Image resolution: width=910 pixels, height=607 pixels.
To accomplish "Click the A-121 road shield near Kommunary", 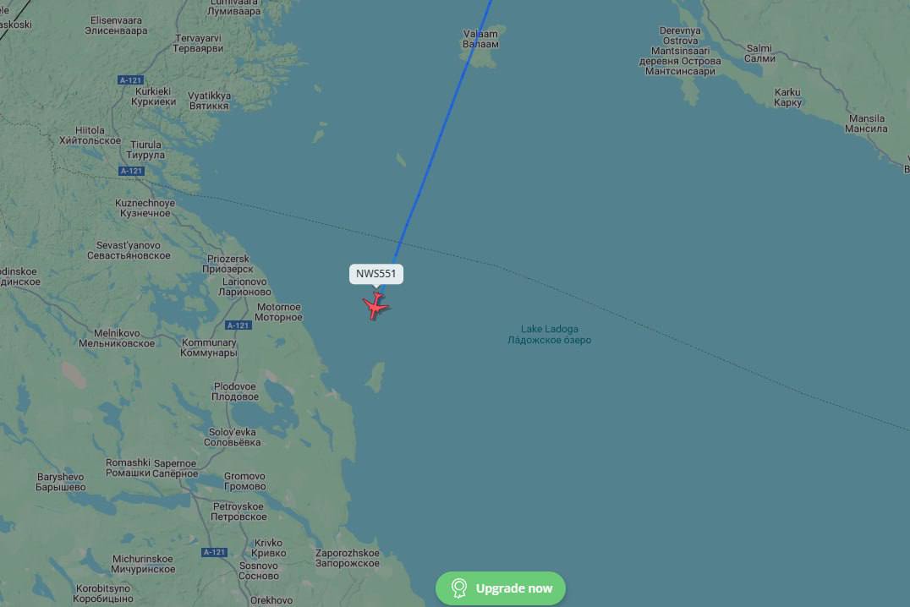I will (x=238, y=325).
